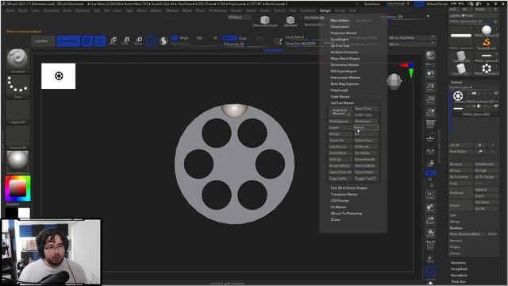Open the Document menu

[x=51, y=10]
